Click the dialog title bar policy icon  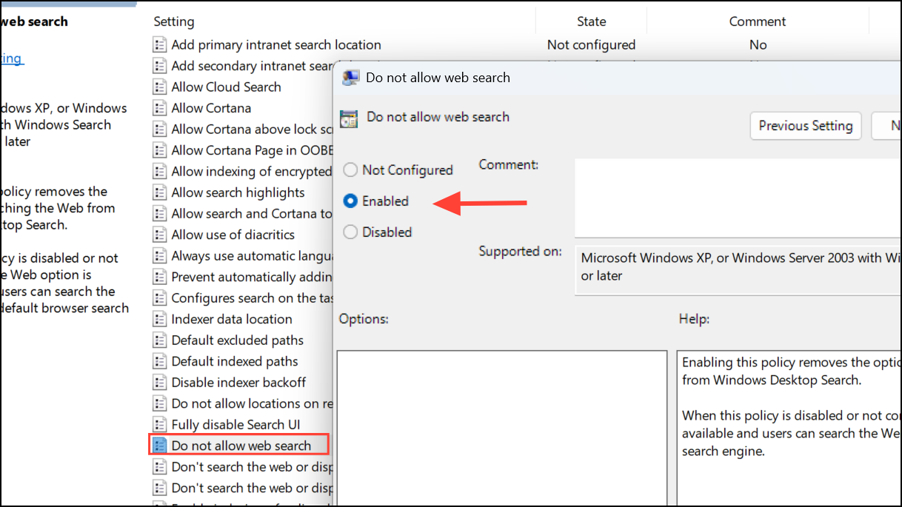[x=351, y=78]
